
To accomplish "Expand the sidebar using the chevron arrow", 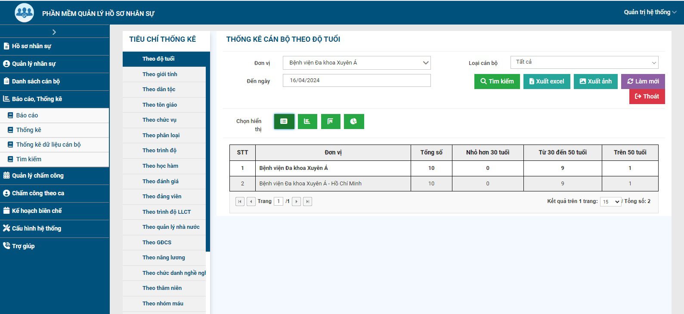I will pyautogui.click(x=54, y=32).
